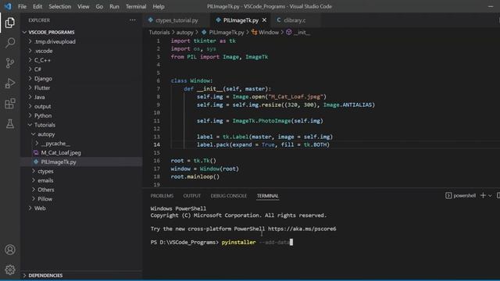
Task: Click the powershell terminal profile icon
Action: tap(448, 196)
